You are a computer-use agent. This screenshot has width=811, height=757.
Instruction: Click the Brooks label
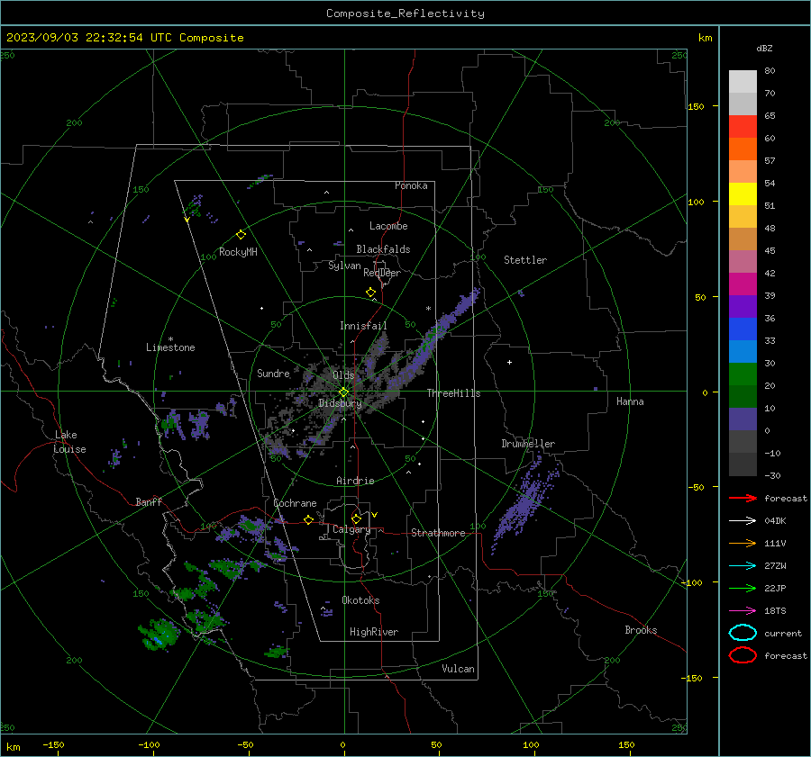pyautogui.click(x=641, y=630)
